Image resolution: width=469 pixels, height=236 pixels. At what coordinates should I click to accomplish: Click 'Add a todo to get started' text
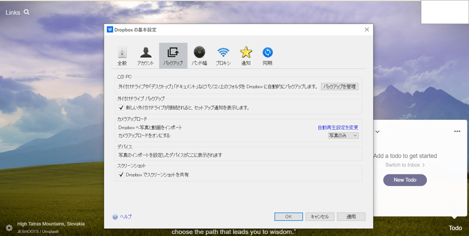pos(405,156)
